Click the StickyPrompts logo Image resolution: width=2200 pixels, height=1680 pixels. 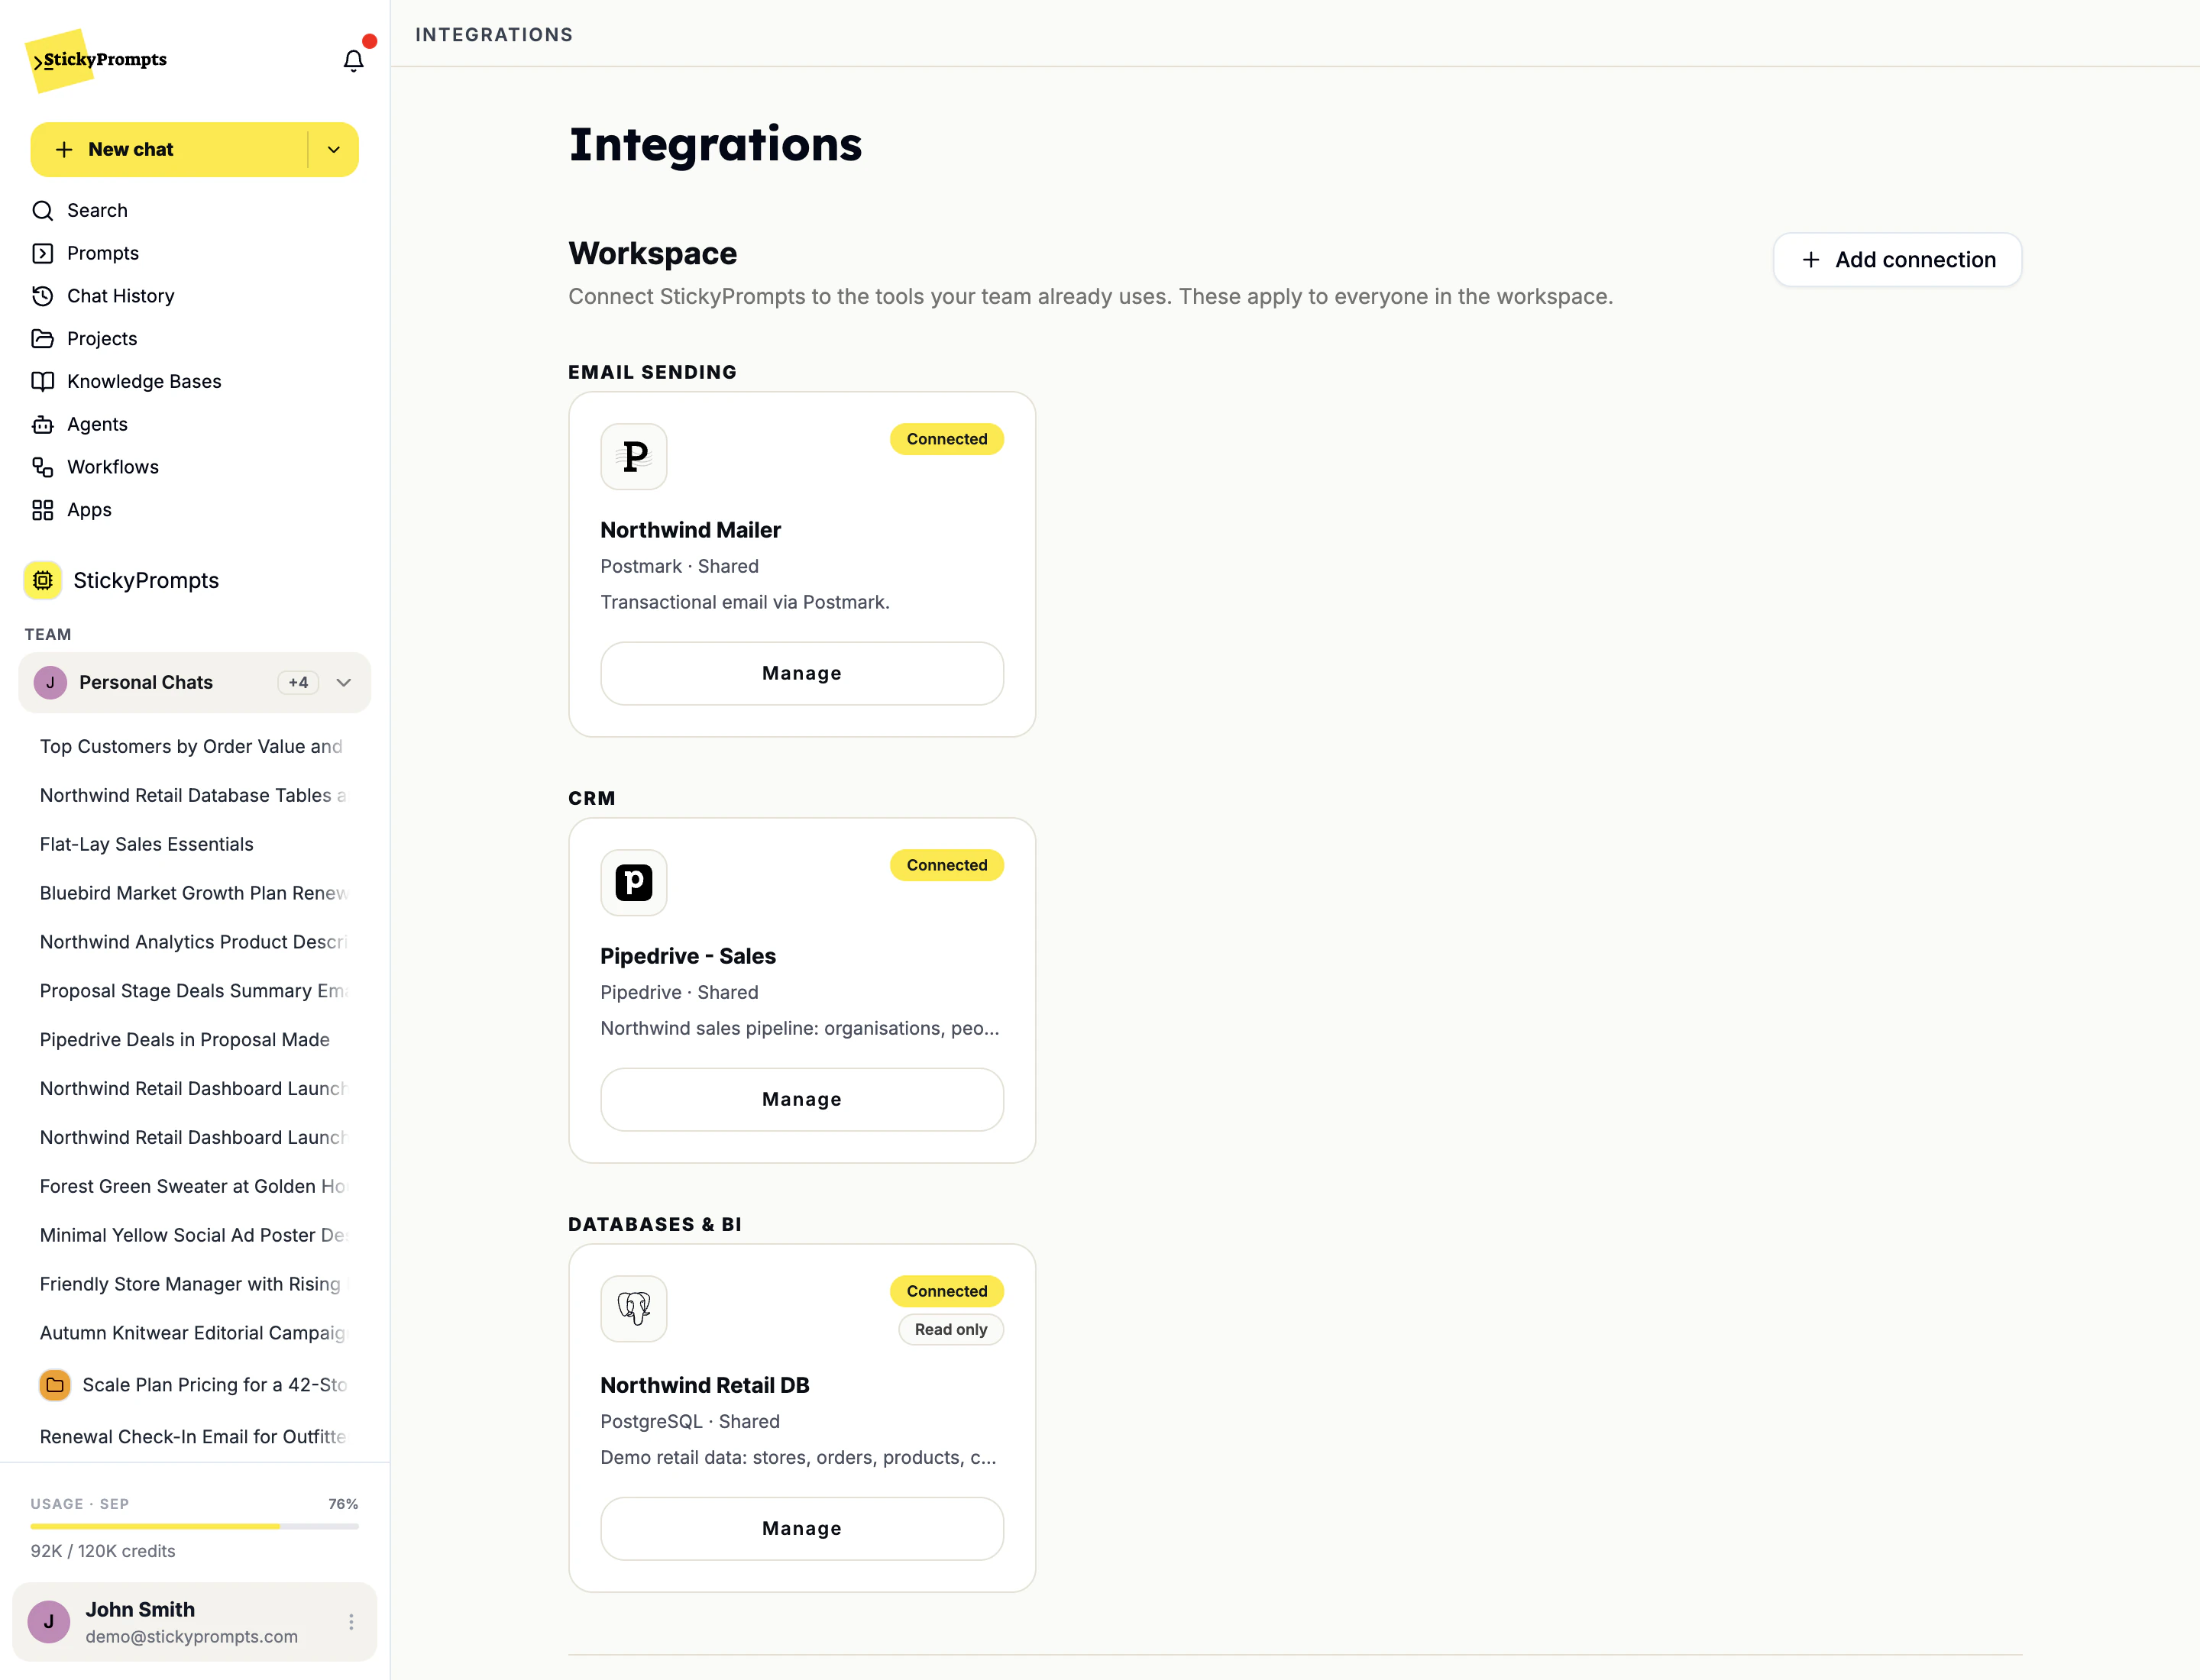coord(97,60)
